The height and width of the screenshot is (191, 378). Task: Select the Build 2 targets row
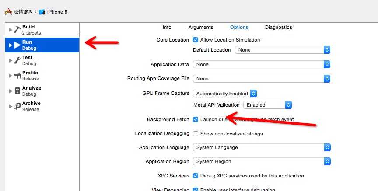[x=42, y=30]
